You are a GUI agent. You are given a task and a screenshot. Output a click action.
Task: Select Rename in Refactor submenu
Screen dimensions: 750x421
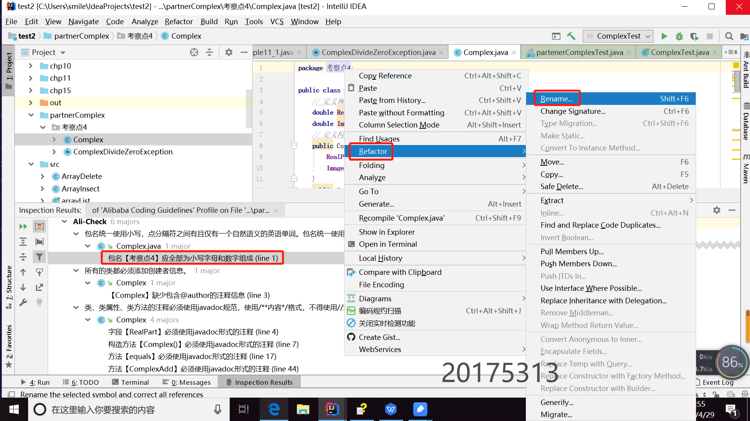coord(611,99)
